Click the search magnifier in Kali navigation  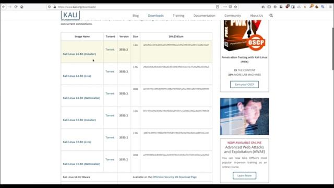pyautogui.click(x=271, y=15)
